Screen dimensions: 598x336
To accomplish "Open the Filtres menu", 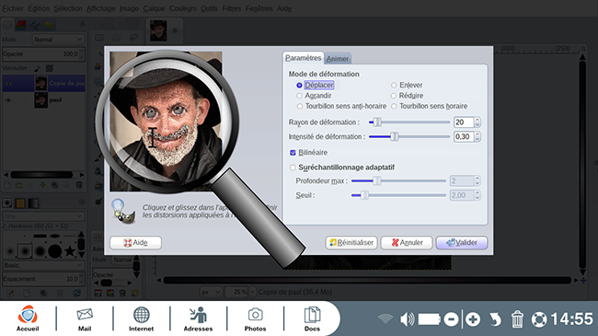I will pos(232,8).
